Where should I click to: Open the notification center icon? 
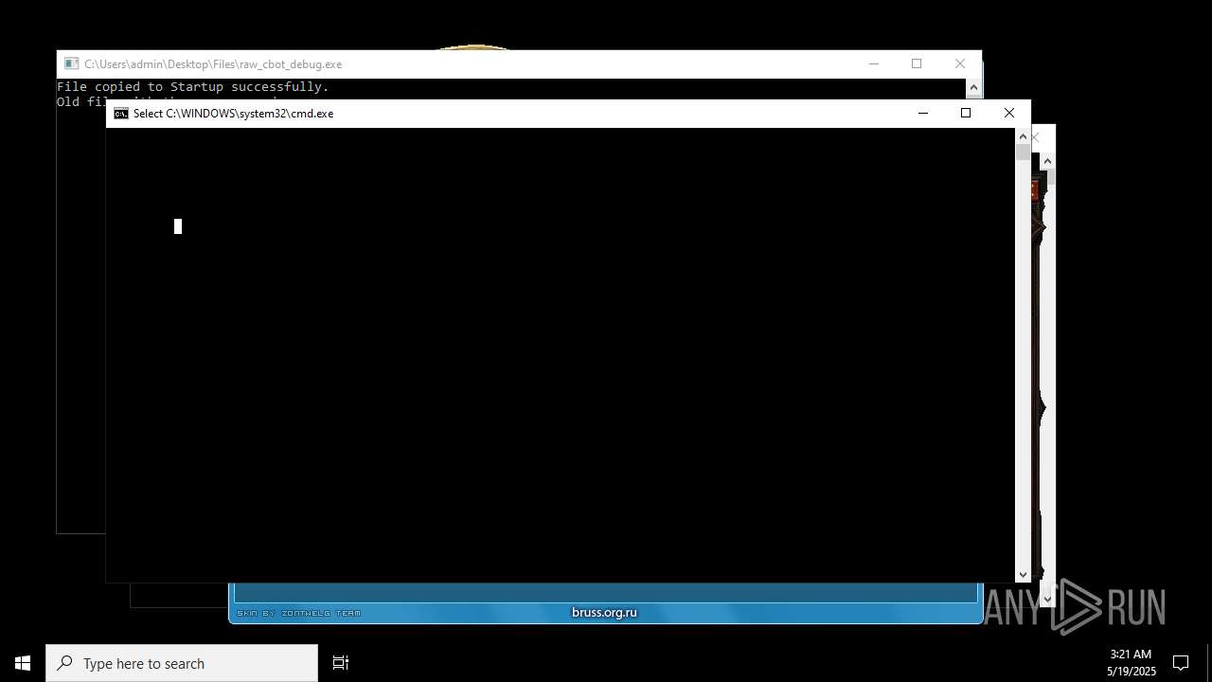coord(1181,663)
